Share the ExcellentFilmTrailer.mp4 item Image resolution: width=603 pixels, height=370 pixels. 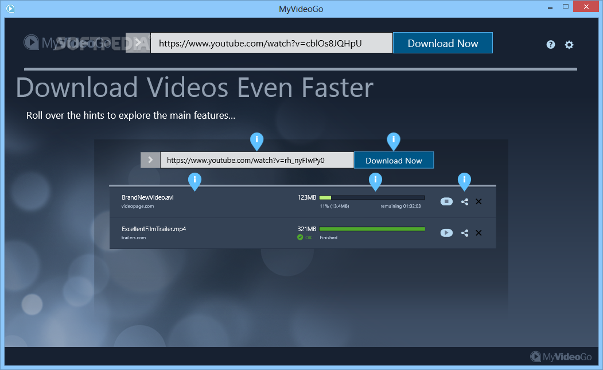465,233
